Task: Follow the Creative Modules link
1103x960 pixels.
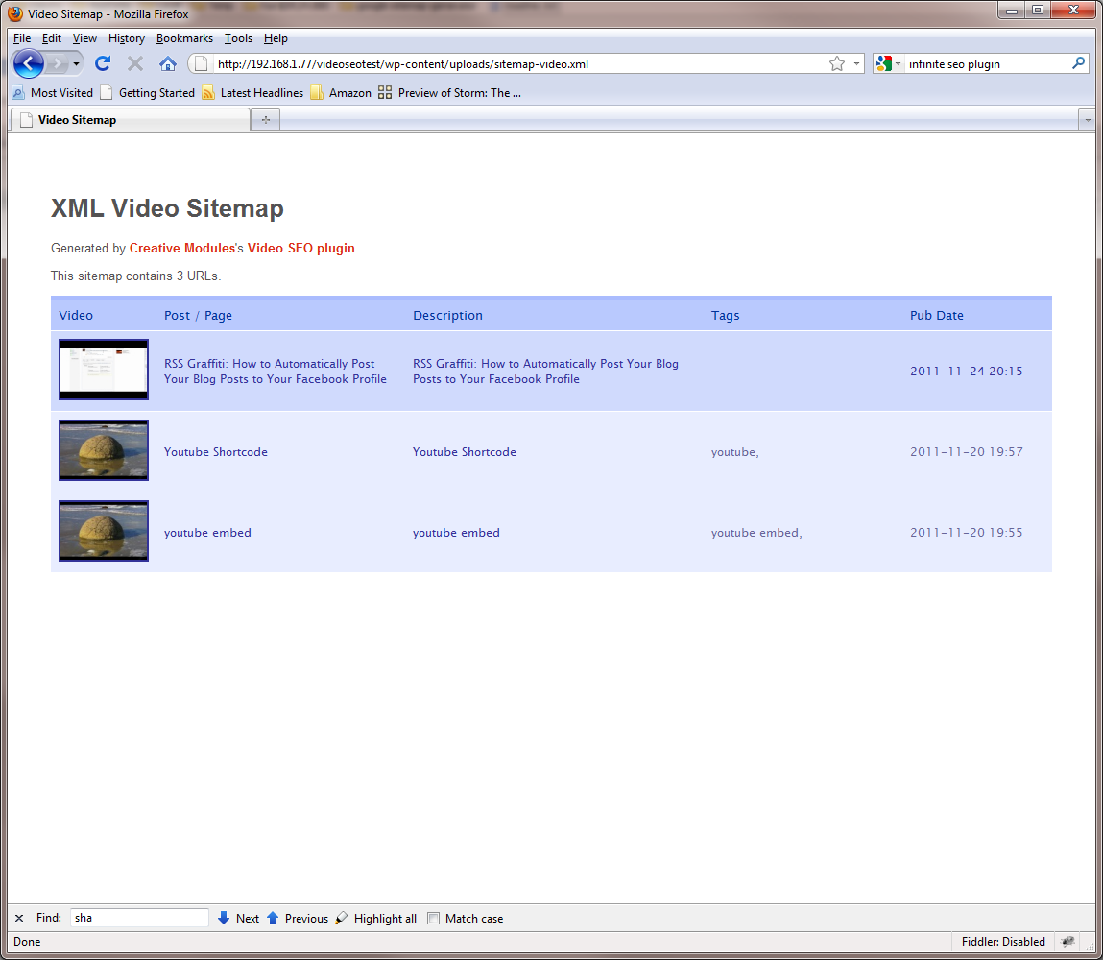Action: click(182, 249)
